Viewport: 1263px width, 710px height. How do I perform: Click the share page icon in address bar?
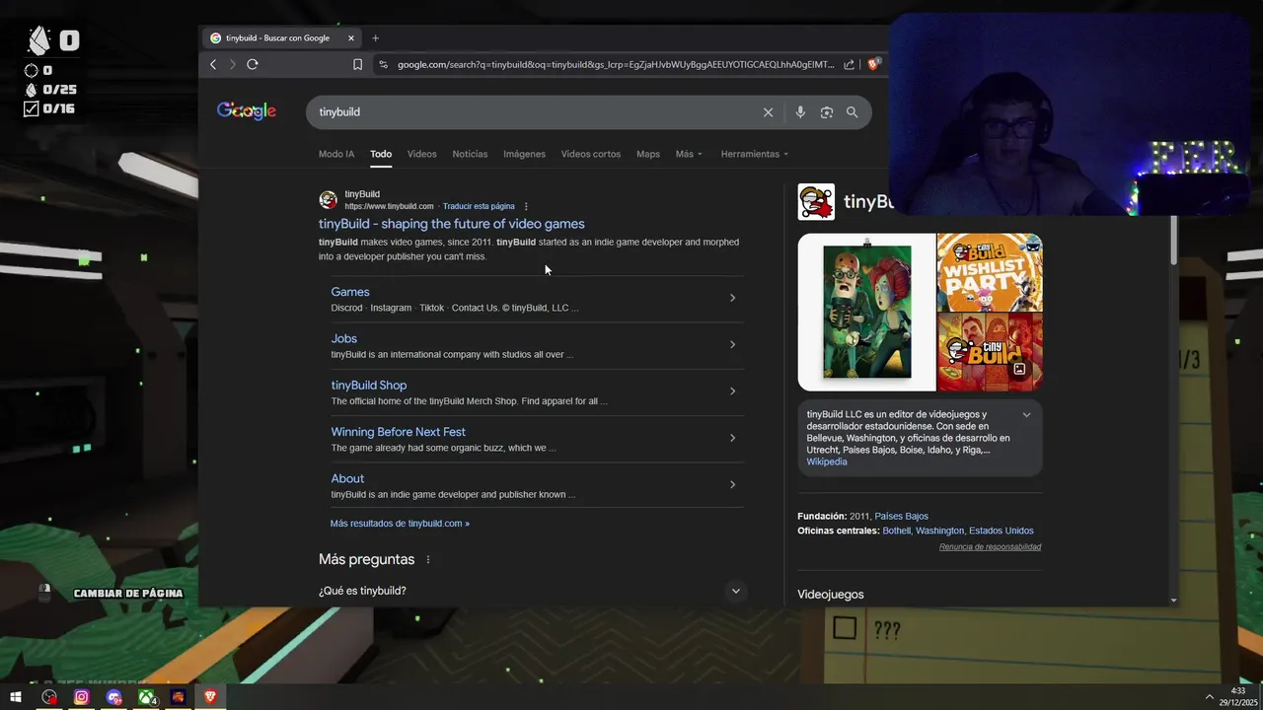849,64
